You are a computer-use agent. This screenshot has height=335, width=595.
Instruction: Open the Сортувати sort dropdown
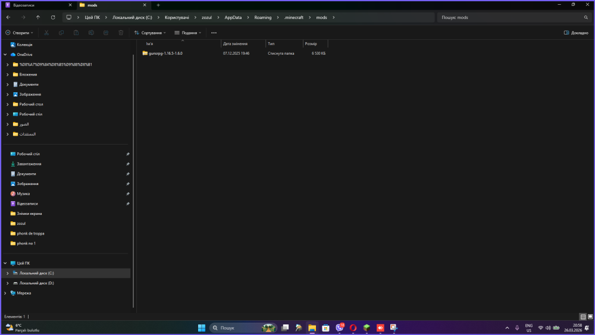click(x=150, y=33)
